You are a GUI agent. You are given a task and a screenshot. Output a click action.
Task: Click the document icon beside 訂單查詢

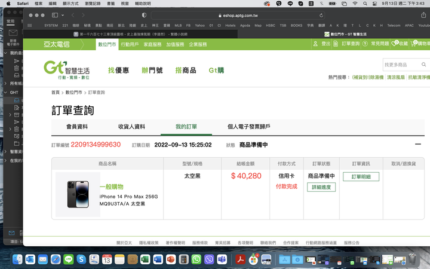pyautogui.click(x=336, y=44)
